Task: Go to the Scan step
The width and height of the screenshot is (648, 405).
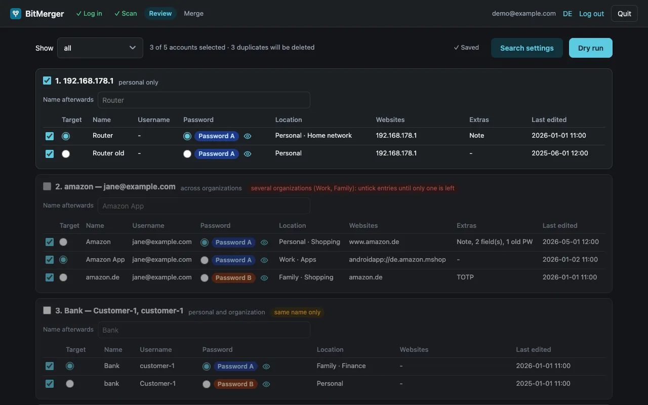Action: click(126, 14)
